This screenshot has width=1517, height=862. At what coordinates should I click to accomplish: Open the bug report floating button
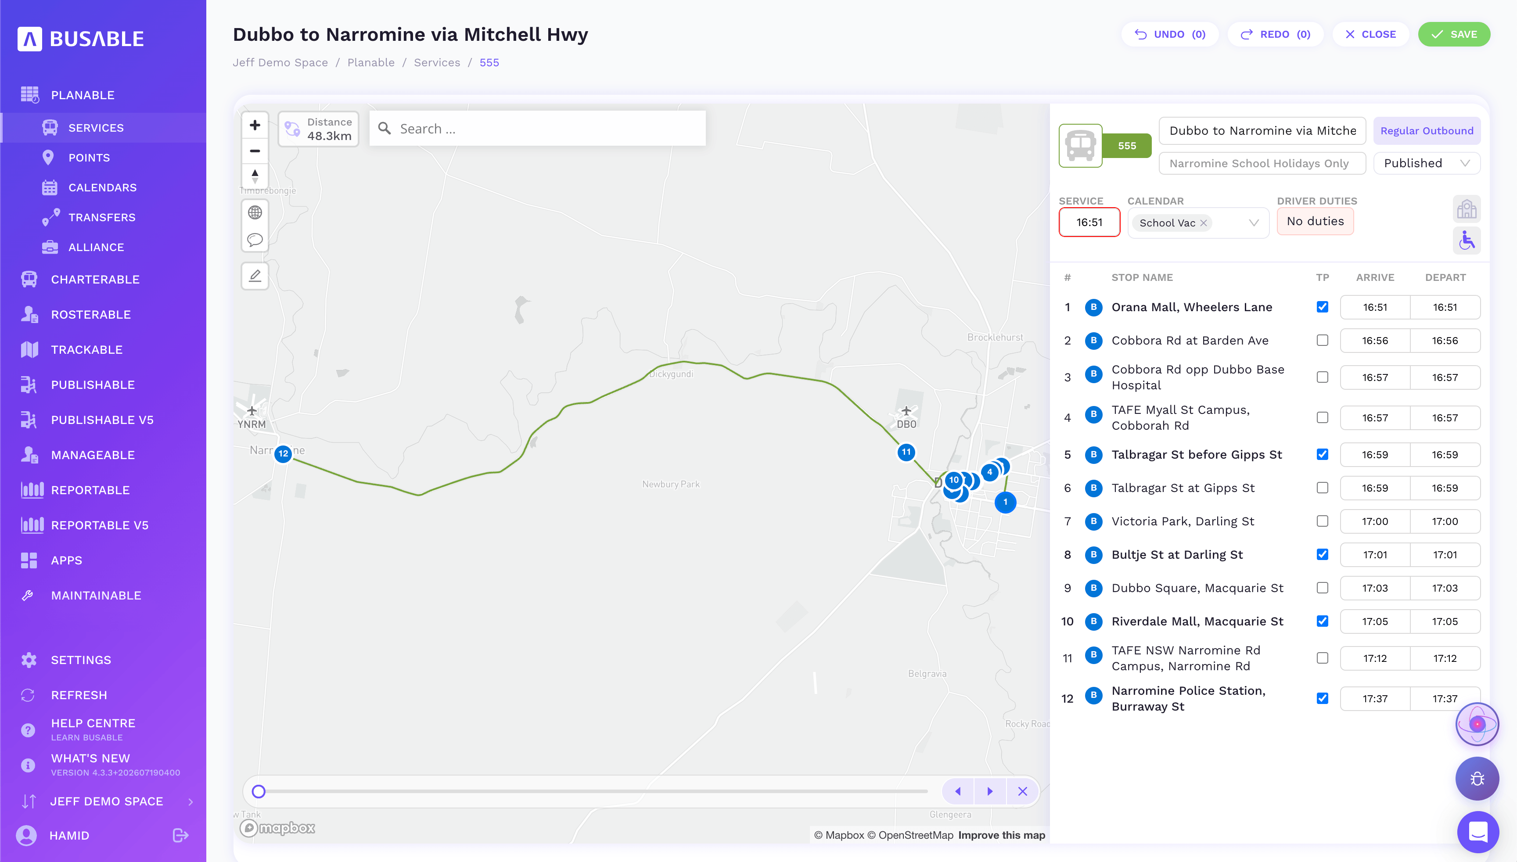1477,779
